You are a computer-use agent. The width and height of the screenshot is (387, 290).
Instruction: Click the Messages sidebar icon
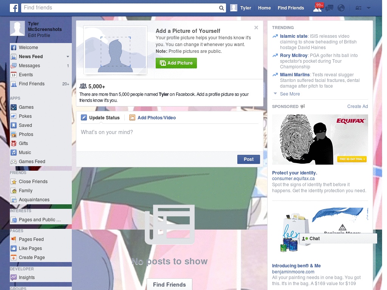point(14,66)
